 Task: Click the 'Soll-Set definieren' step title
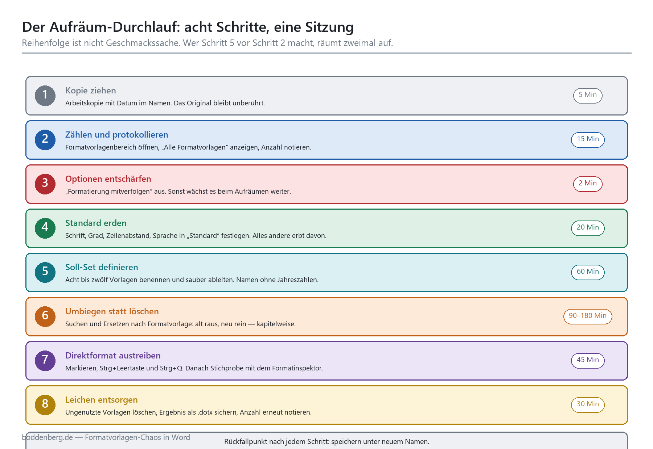point(102,267)
